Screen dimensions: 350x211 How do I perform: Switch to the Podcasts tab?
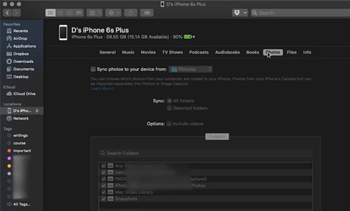199,52
